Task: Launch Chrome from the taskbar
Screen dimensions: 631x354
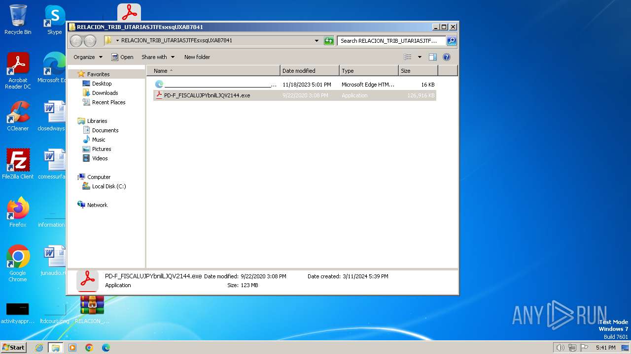Action: (x=89, y=348)
